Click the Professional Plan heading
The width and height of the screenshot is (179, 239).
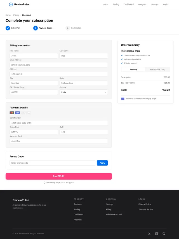(x=130, y=51)
